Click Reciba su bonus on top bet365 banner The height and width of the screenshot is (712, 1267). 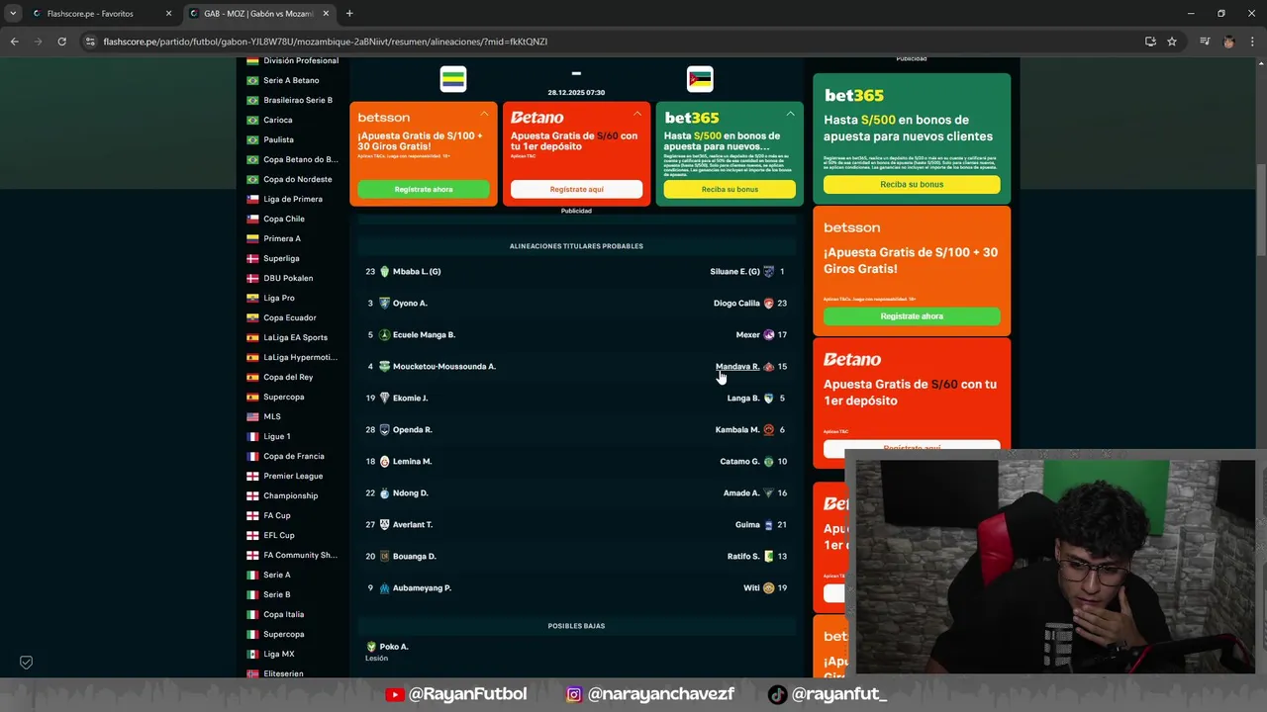tap(730, 189)
